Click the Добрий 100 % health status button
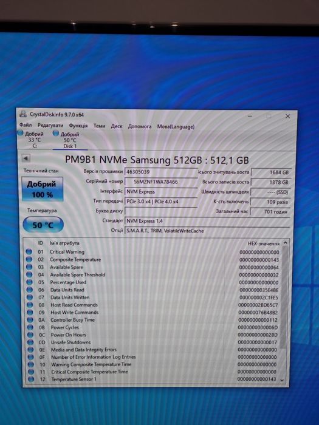This screenshot has width=319, height=425. coord(43,189)
